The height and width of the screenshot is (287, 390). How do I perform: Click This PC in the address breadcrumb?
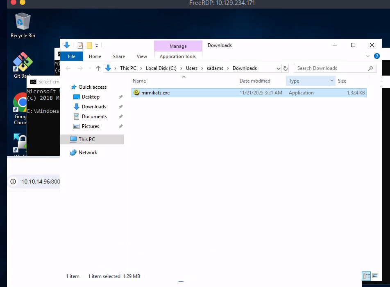coord(128,68)
